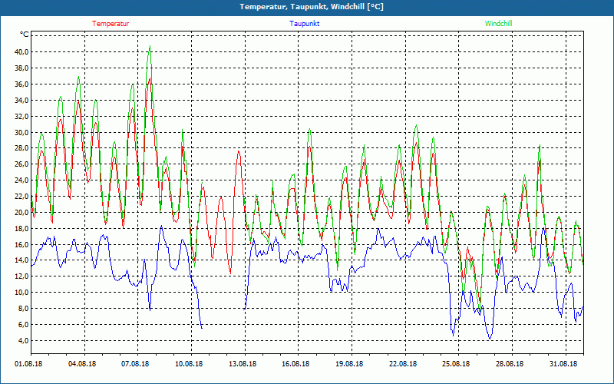Click the 10.0 y-axis value label
Image resolution: width=614 pixels, height=384 pixels.
(21, 293)
